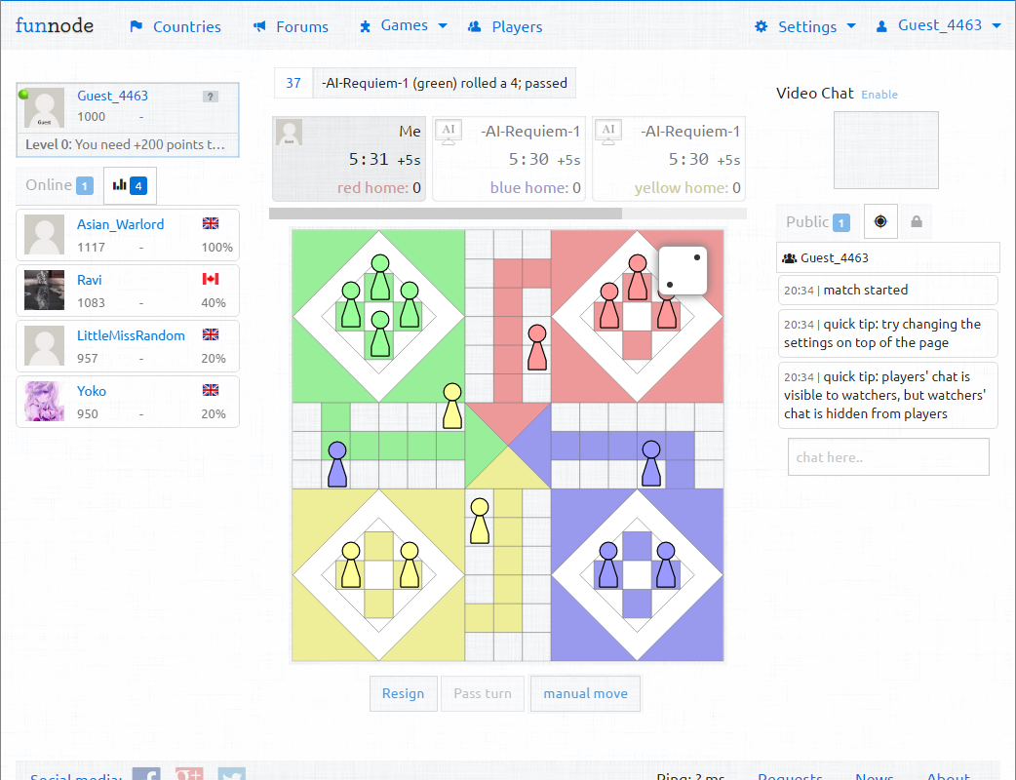The image size is (1016, 780).
Task: Click the Games puzzle piece icon
Action: click(x=365, y=26)
